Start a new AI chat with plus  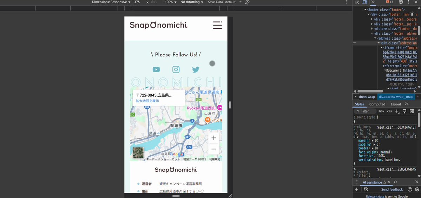coord(356,190)
